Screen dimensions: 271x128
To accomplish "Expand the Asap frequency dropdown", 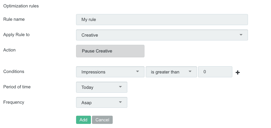I will (101, 103).
